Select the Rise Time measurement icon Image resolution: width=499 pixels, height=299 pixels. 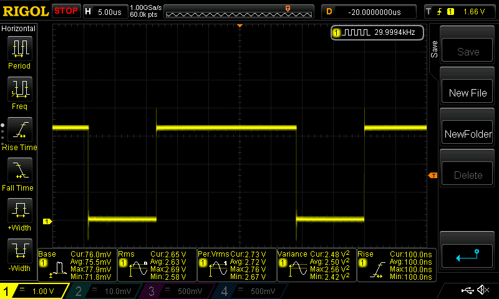click(20, 130)
